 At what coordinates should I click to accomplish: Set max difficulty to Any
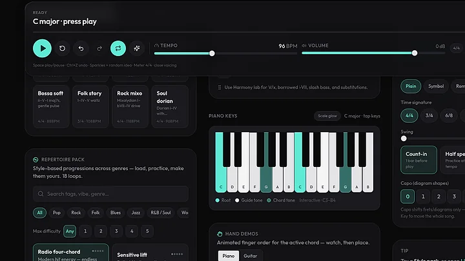pyautogui.click(x=70, y=231)
